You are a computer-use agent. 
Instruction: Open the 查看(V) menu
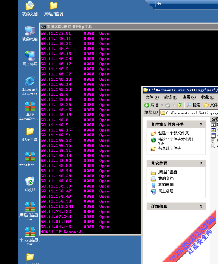[x=189, y=97]
